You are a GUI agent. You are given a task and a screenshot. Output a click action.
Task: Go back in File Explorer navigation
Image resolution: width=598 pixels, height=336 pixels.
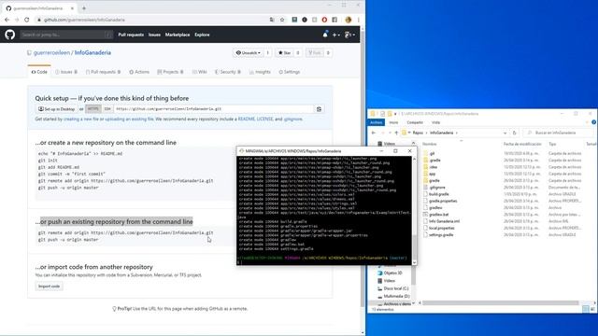(x=374, y=133)
